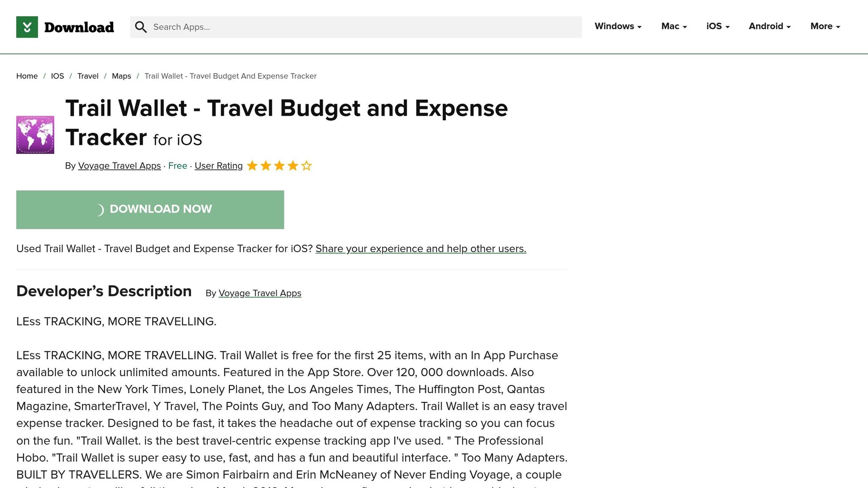The image size is (868, 488).
Task: Open Share your experience link
Action: pos(421,249)
